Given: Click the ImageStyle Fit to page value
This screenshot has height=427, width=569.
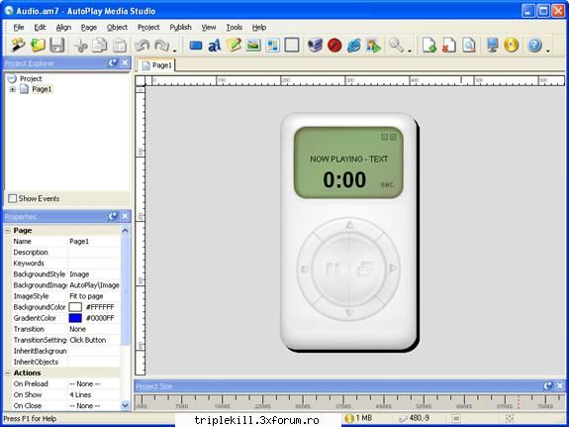Looking at the screenshot, I should coord(94,296).
